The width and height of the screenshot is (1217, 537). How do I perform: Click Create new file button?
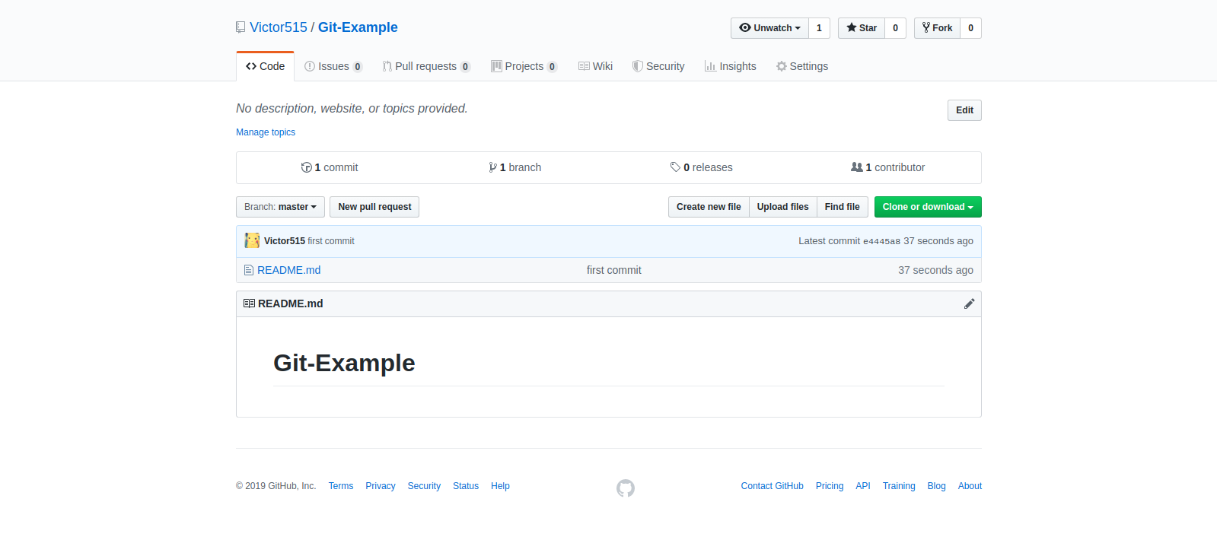pyautogui.click(x=709, y=207)
